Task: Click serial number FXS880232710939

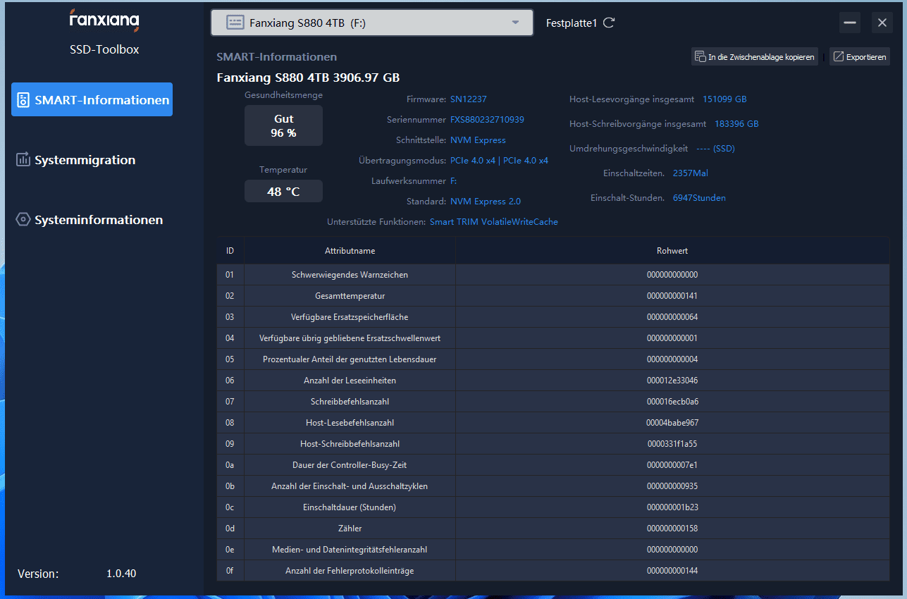Action: click(x=487, y=120)
